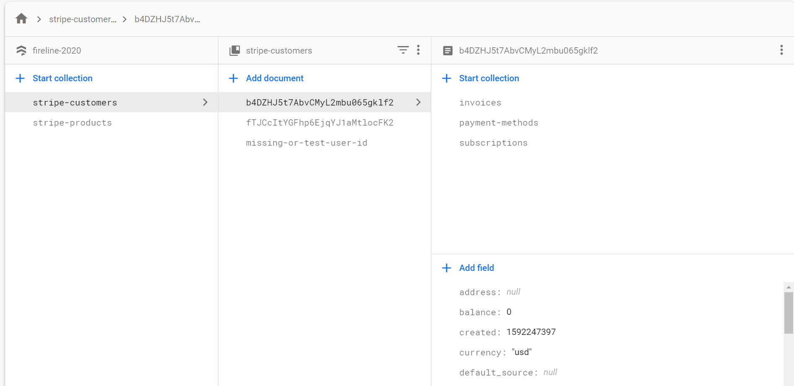794x386 pixels.
Task: Open stripe-customers collection overflow menu
Action: pos(418,50)
